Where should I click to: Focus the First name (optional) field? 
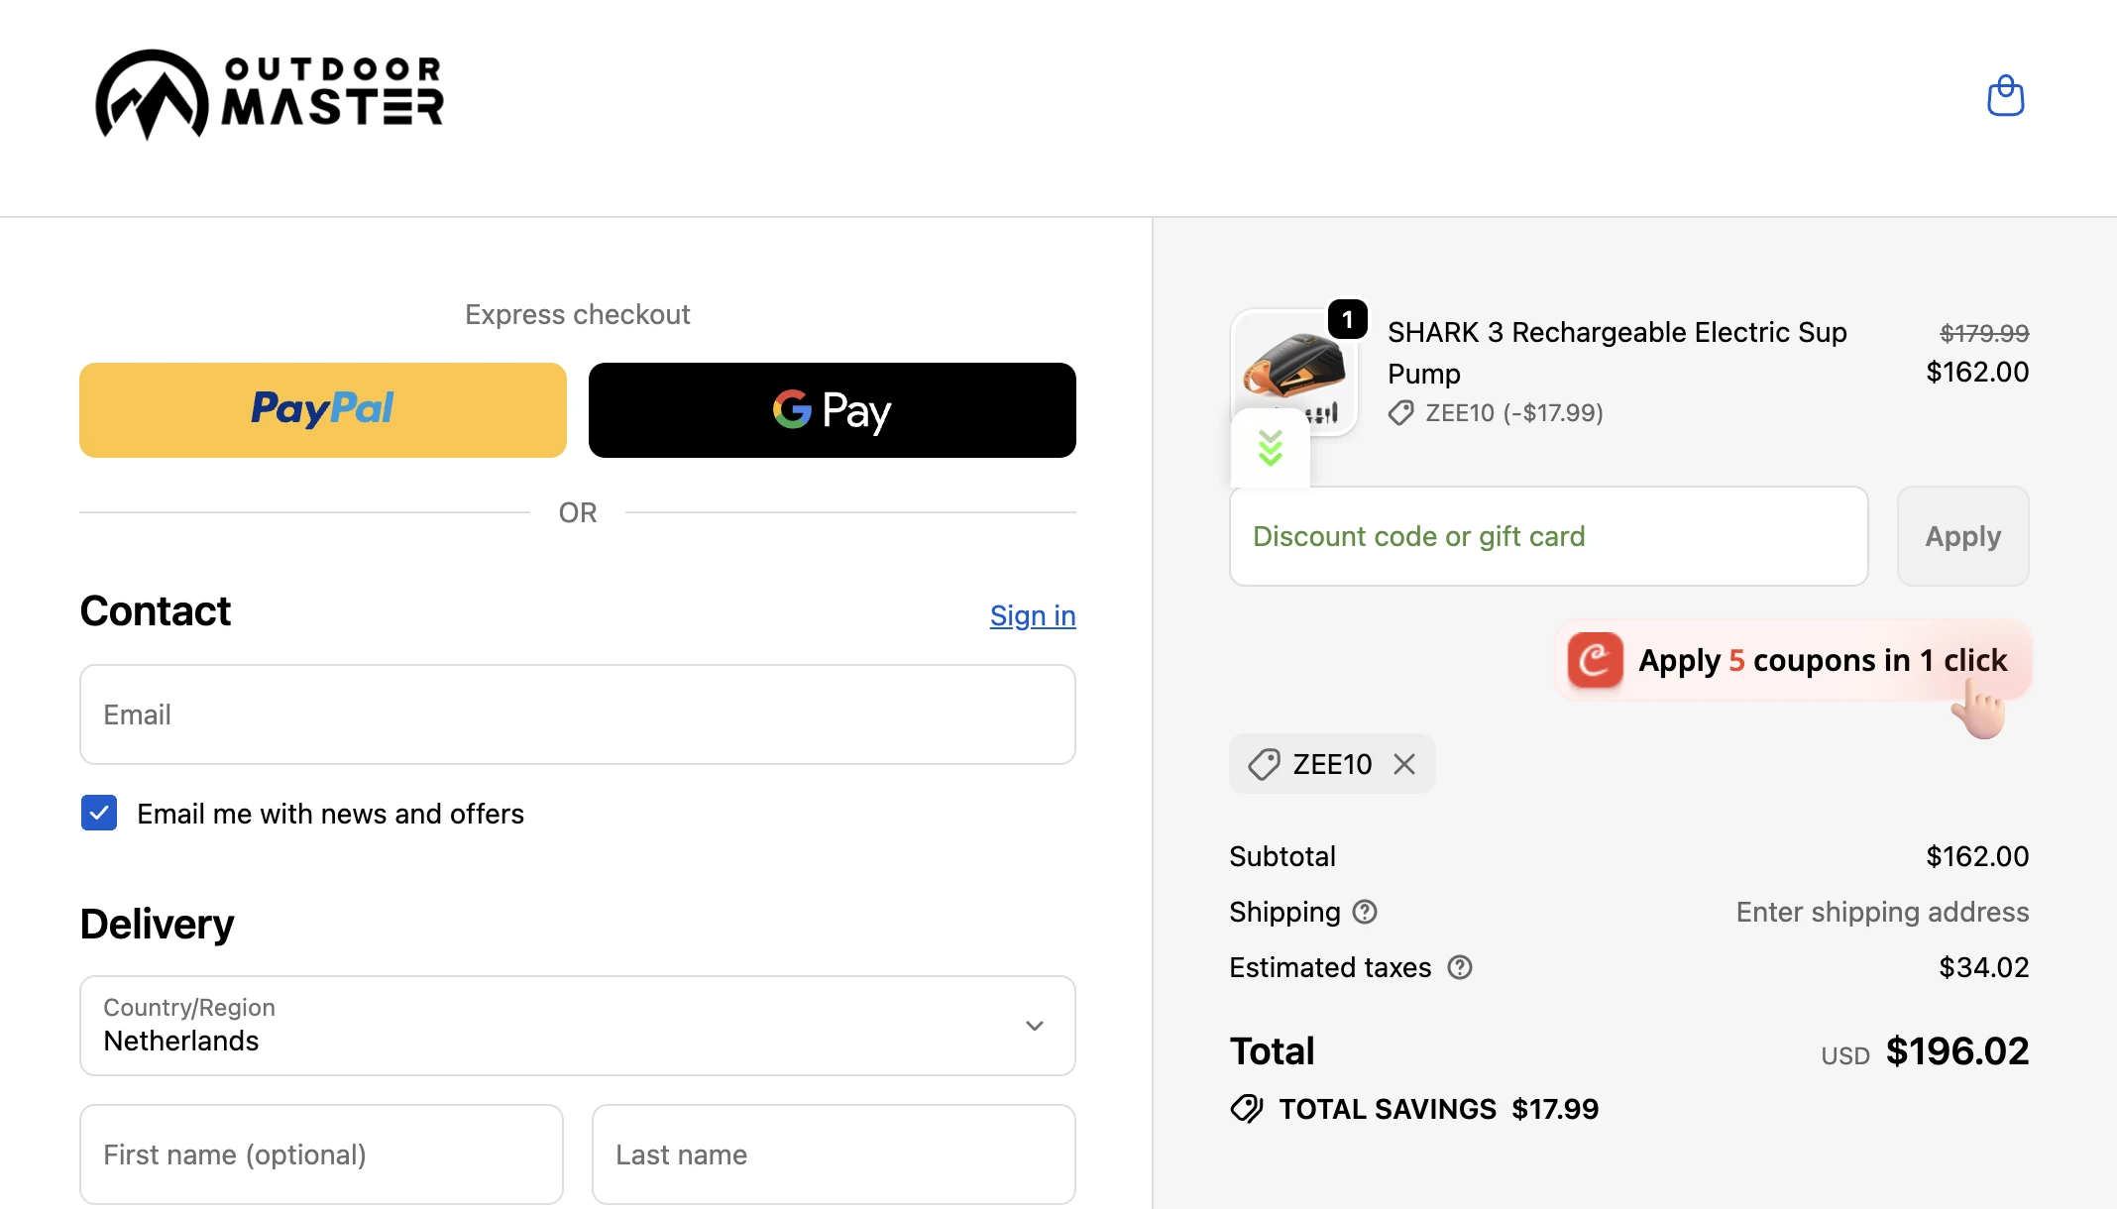(322, 1154)
